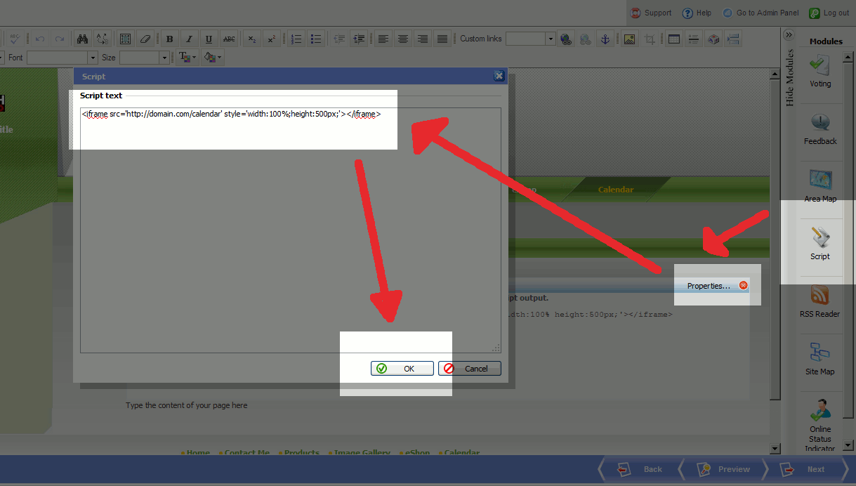Screen dimensions: 856x486
Task: Select the Script module
Action: (820, 244)
